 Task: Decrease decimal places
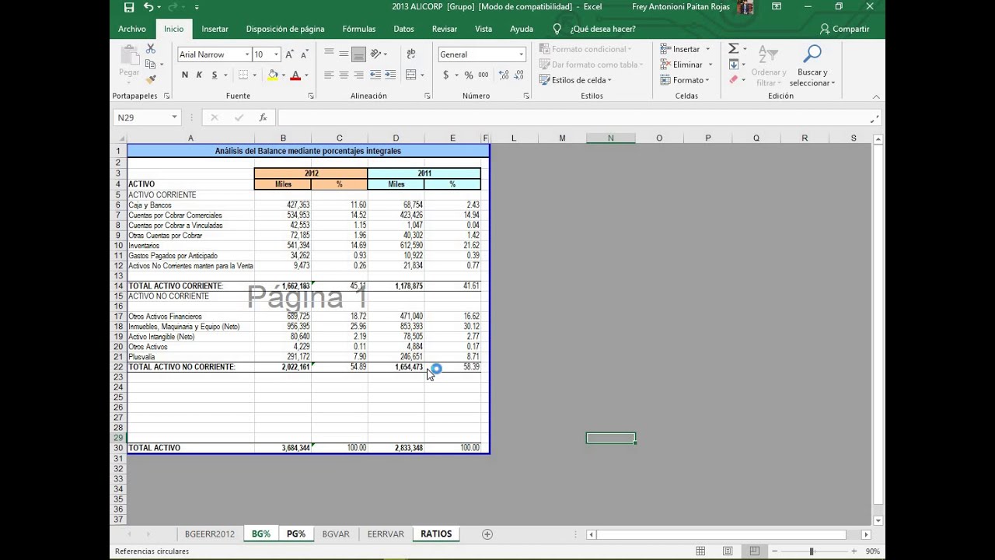click(519, 75)
